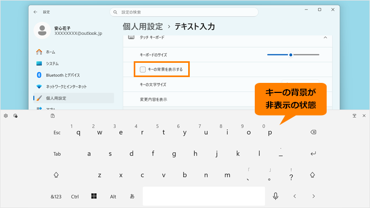Tap the Backspace key icon
The width and height of the screenshot is (370, 208).
coord(313,132)
